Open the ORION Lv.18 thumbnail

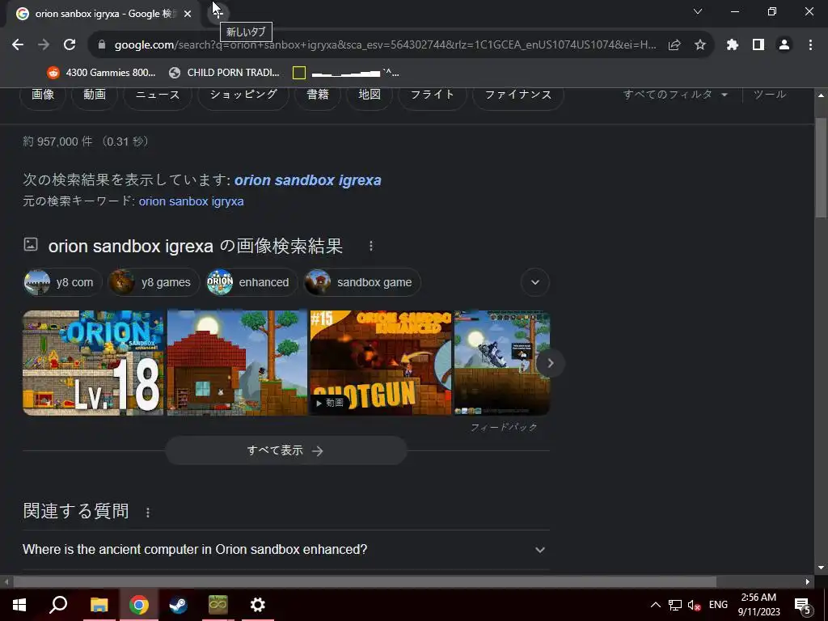tap(93, 363)
